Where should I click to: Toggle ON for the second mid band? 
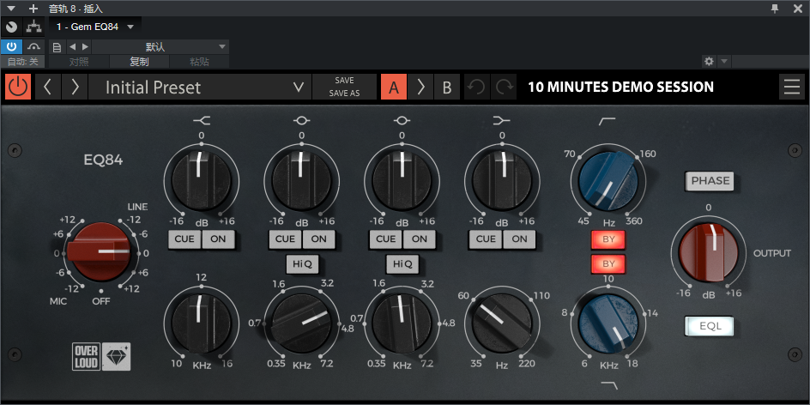coord(419,239)
